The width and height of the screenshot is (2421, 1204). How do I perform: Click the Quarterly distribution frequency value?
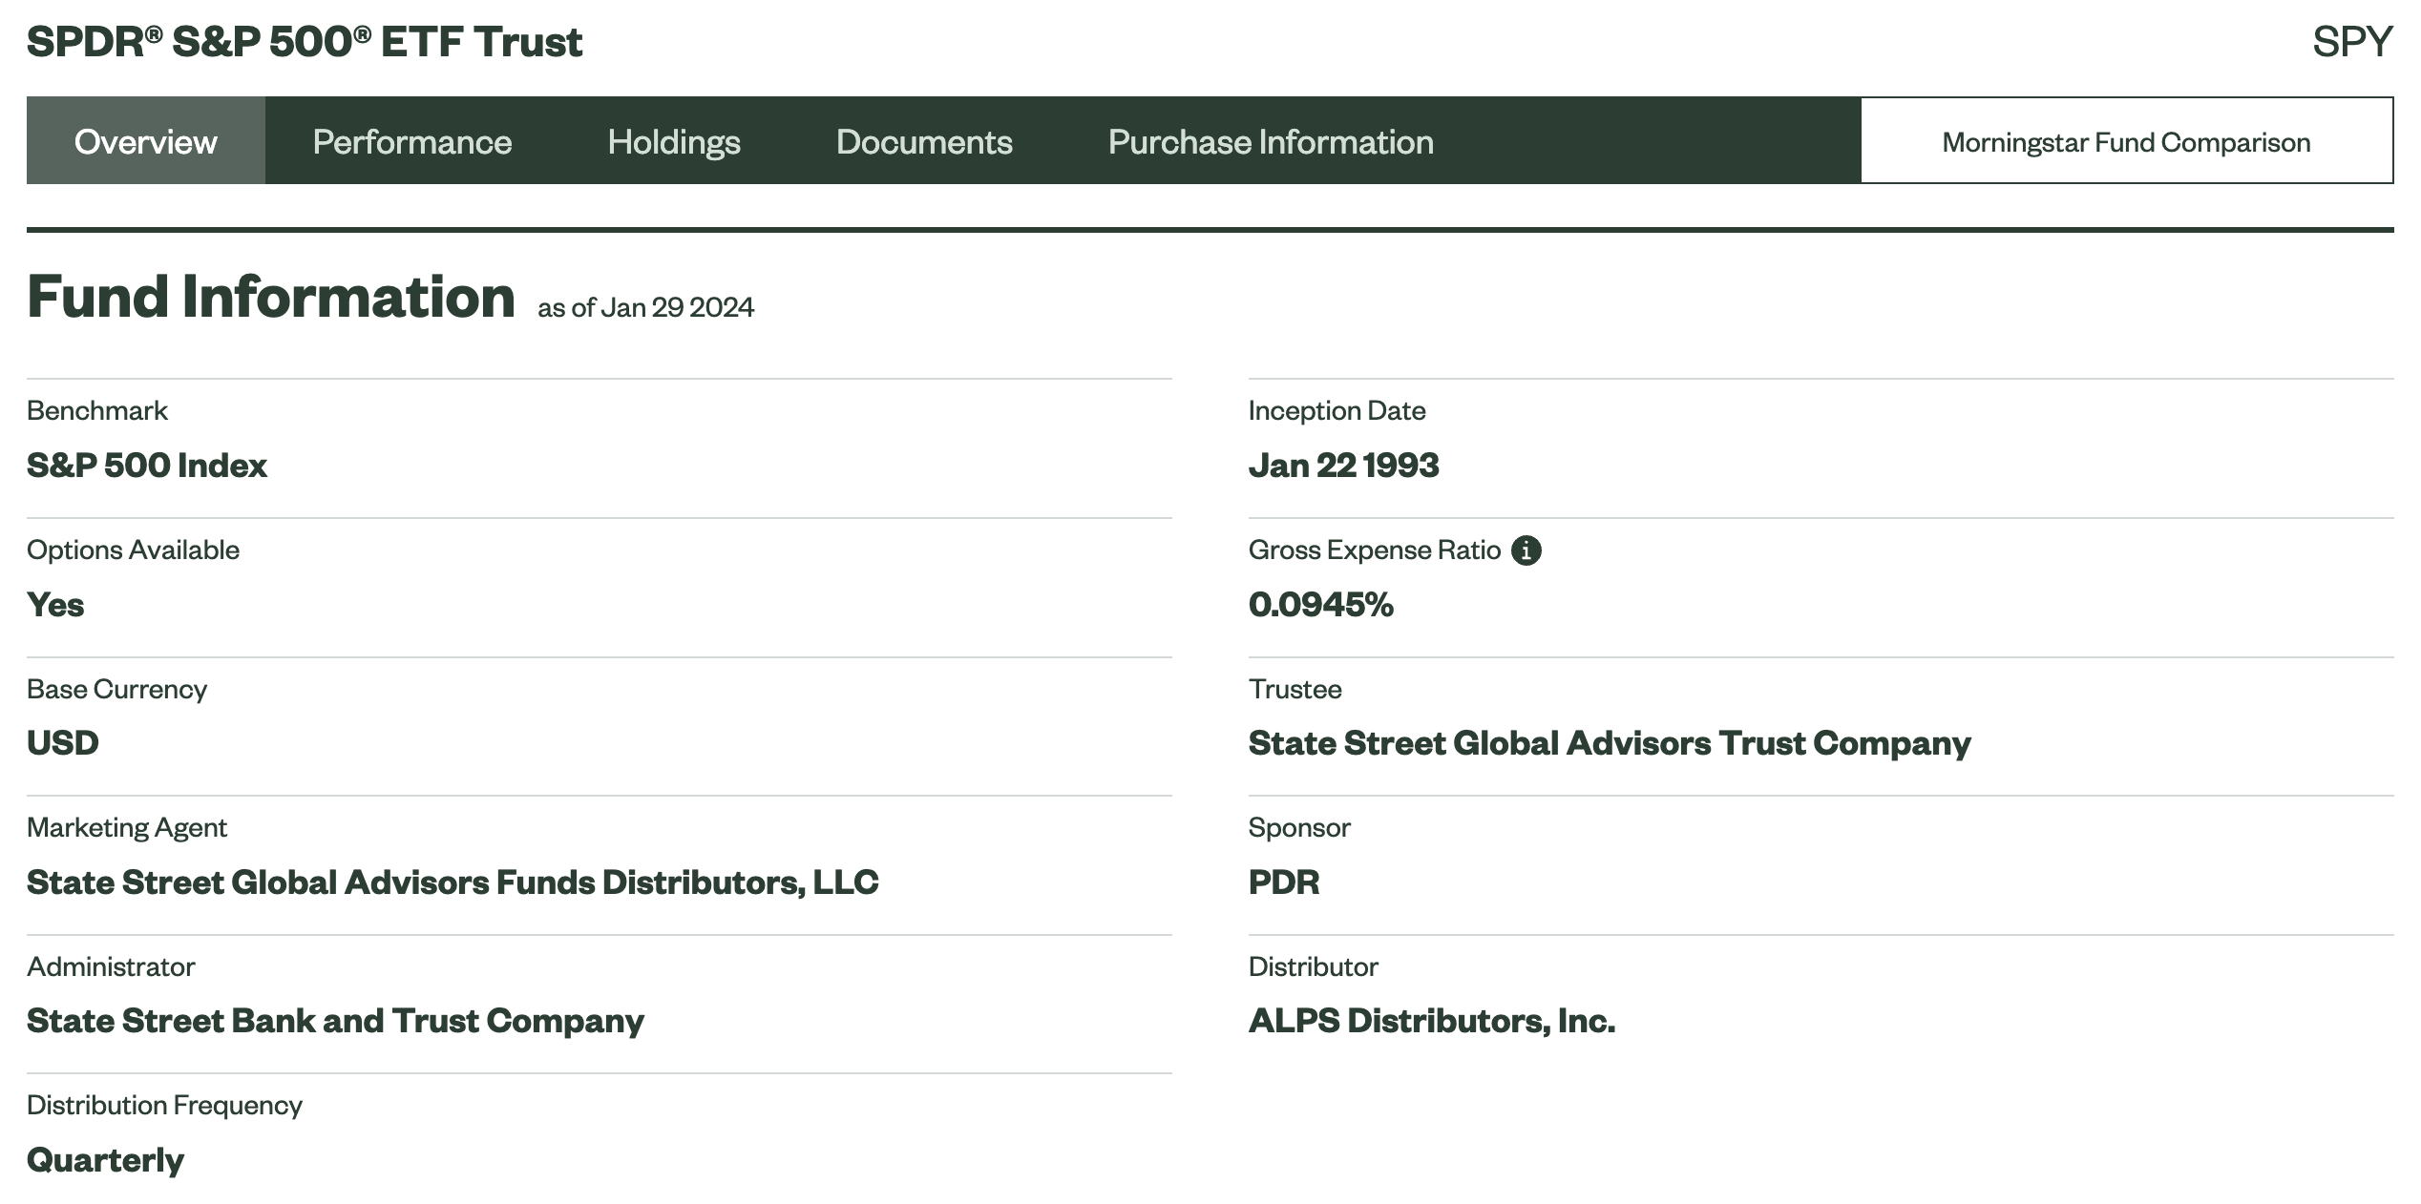tap(105, 1160)
